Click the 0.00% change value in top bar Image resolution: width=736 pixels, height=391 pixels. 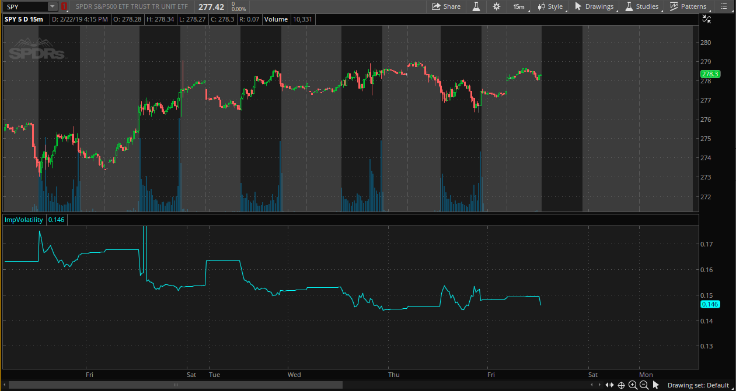coord(238,9)
